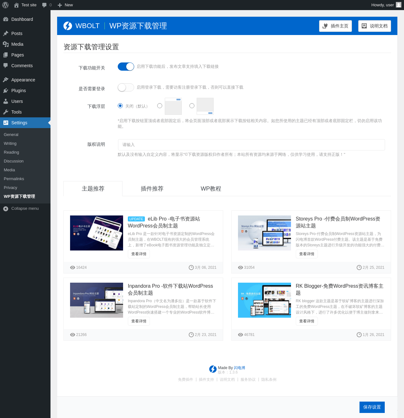404x418 pixels.
Task: Open the Privacy settings submenu
Action: tap(10, 188)
